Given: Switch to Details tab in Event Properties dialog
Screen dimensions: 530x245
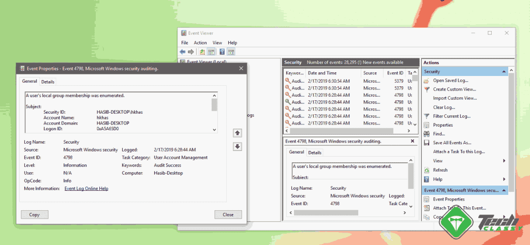Looking at the screenshot, I should tap(48, 82).
